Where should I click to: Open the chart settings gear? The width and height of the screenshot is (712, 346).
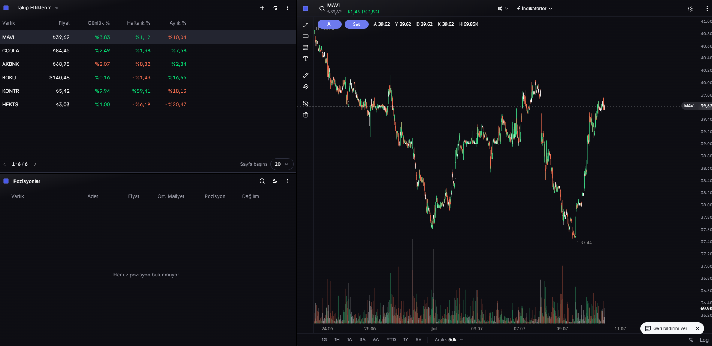pos(691,9)
